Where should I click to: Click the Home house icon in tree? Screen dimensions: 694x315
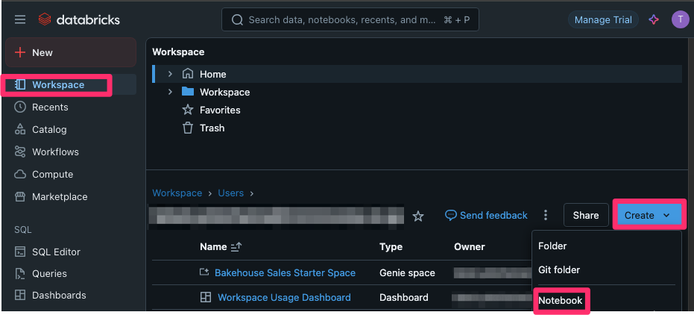[x=188, y=74]
